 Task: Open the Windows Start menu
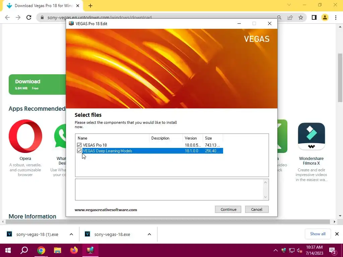pos(8,250)
